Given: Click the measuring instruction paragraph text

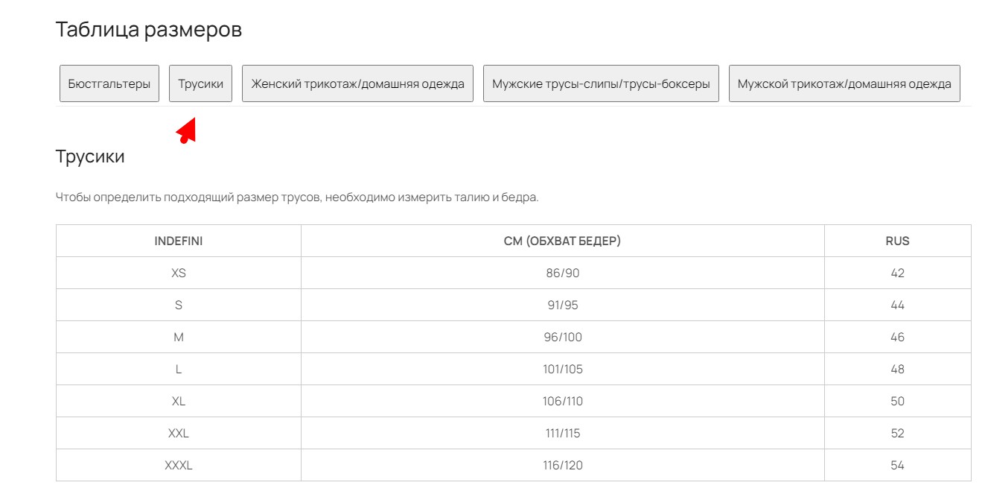Looking at the screenshot, I should coord(296,197).
